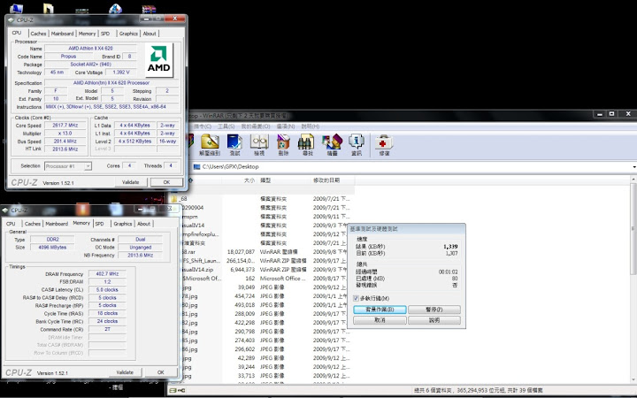Click Validate in lower CPU-Z Memory window
Image resolution: width=637 pixels, height=398 pixels.
click(x=125, y=372)
